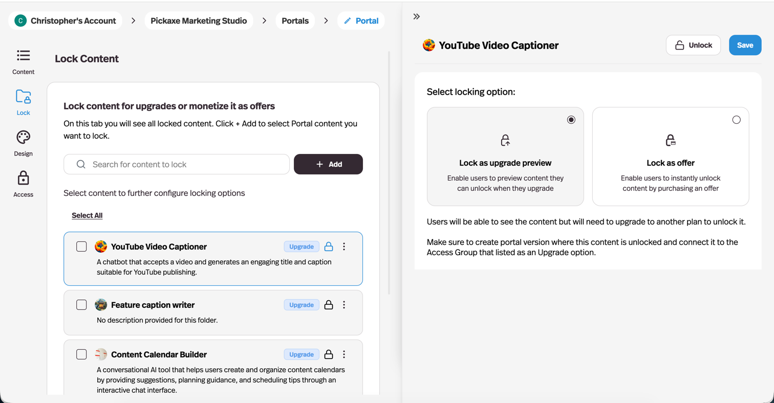Open the Content panel in the sidebar
This screenshot has width=774, height=403.
[x=23, y=61]
